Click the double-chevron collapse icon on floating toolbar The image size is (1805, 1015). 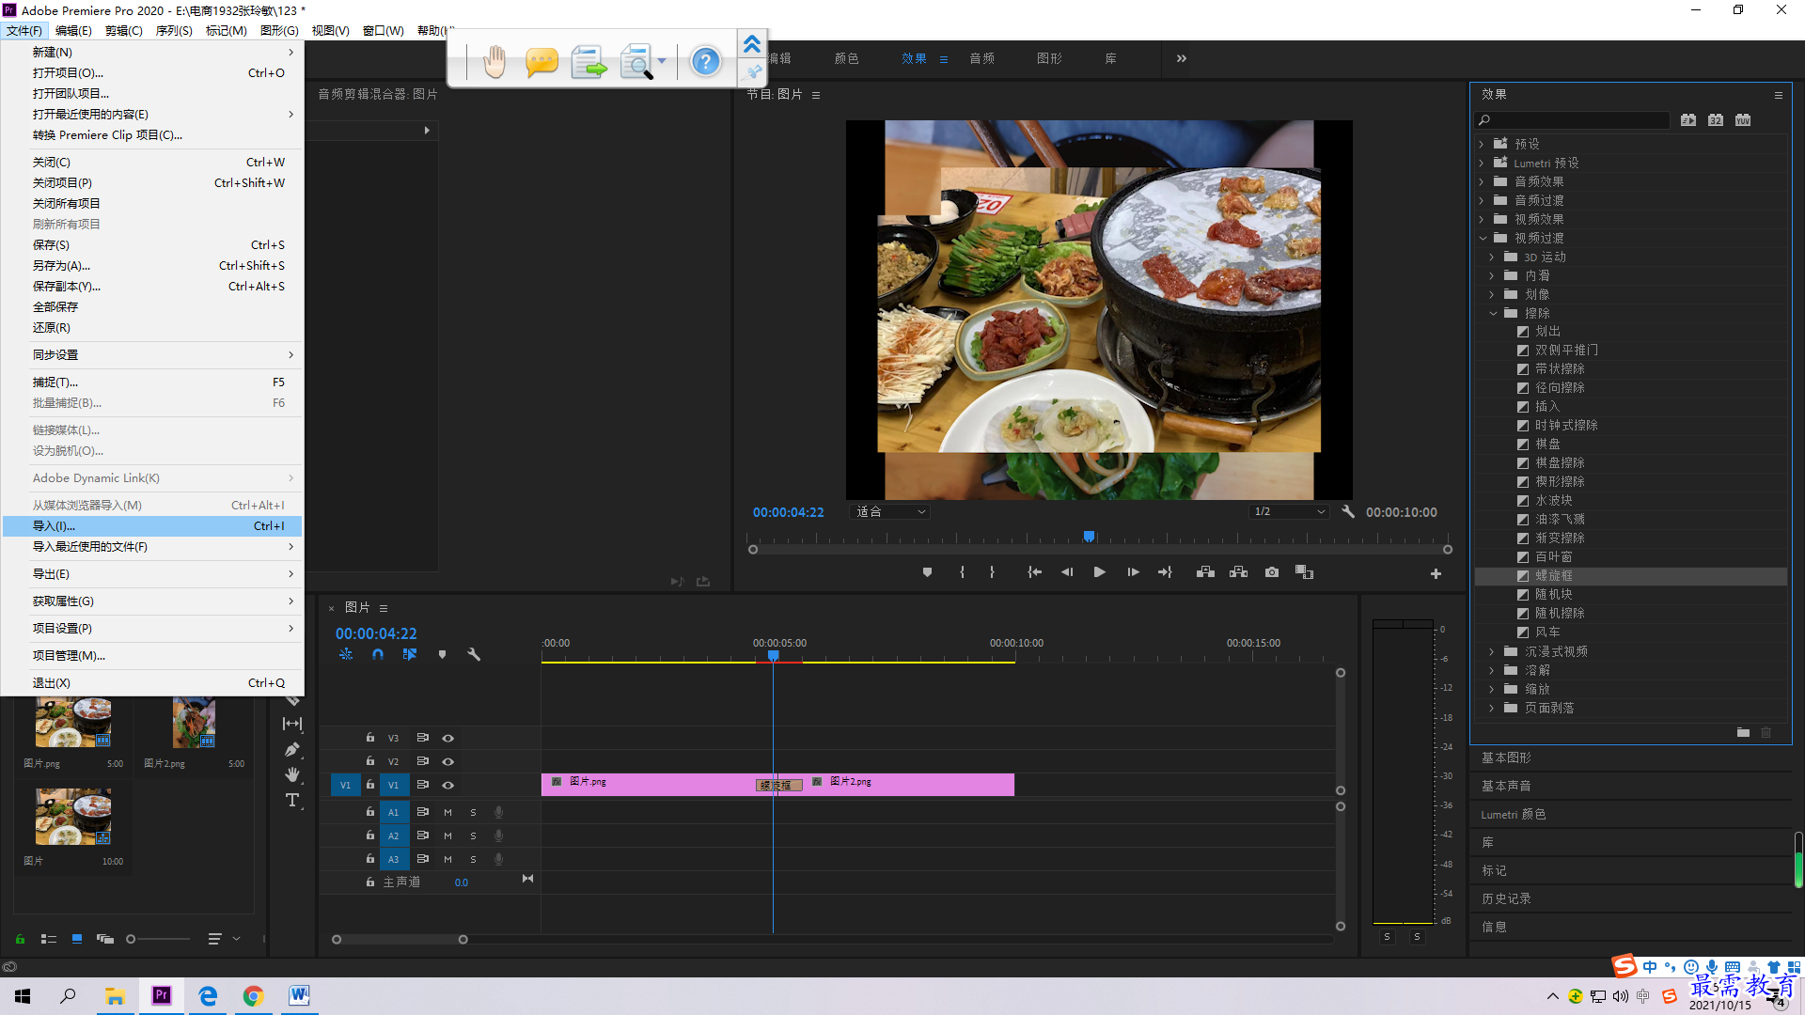tap(752, 44)
